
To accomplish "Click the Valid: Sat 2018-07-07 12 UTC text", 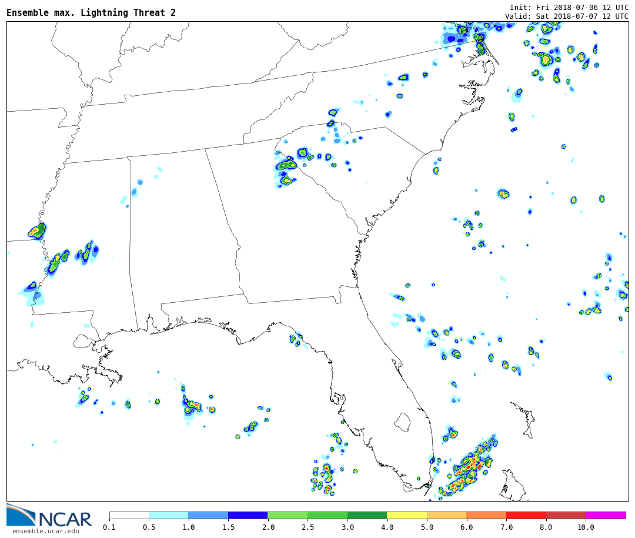I will (x=567, y=16).
